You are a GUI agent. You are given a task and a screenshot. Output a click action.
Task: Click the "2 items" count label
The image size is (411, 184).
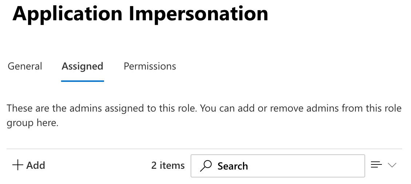point(168,166)
